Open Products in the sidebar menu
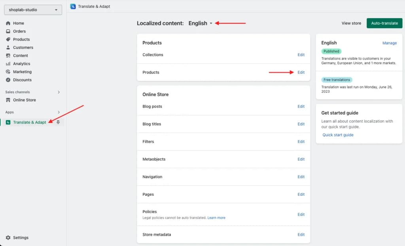Image resolution: width=405 pixels, height=246 pixels. point(21,39)
